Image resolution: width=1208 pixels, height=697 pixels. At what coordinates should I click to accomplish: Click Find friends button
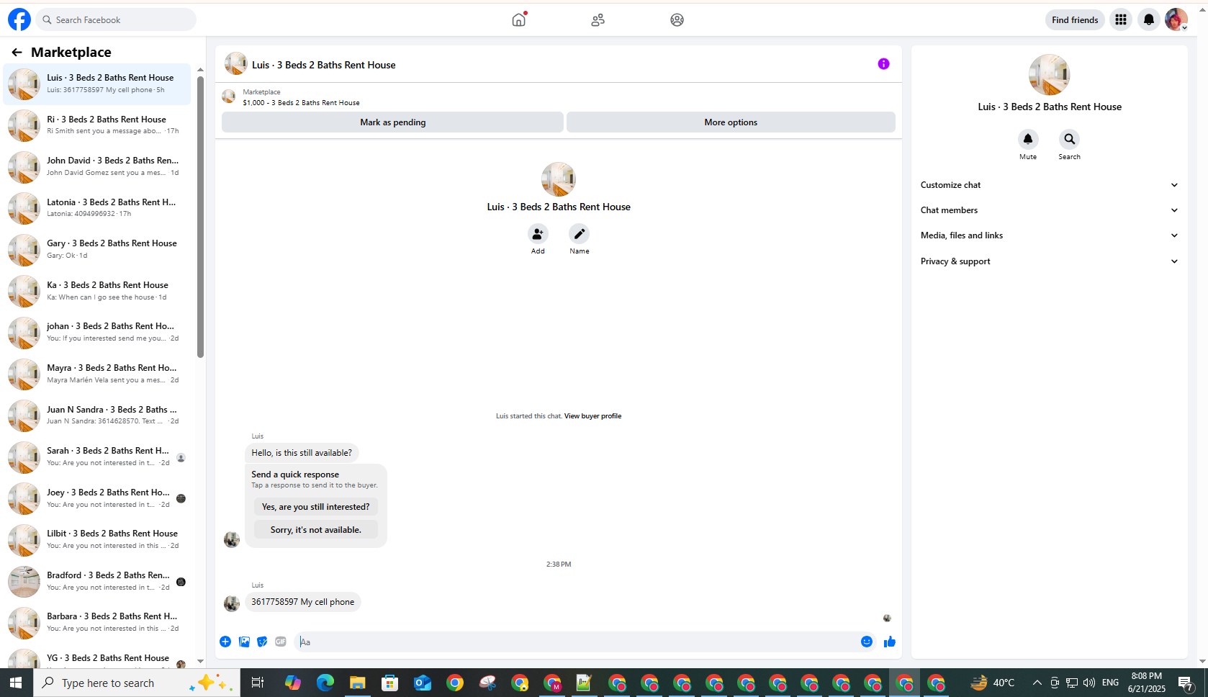click(x=1075, y=19)
